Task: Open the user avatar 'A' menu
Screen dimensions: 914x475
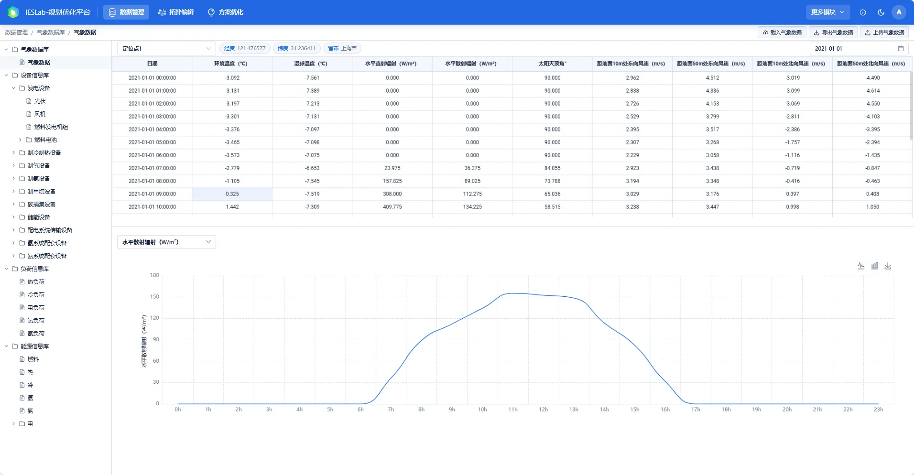Action: click(899, 12)
